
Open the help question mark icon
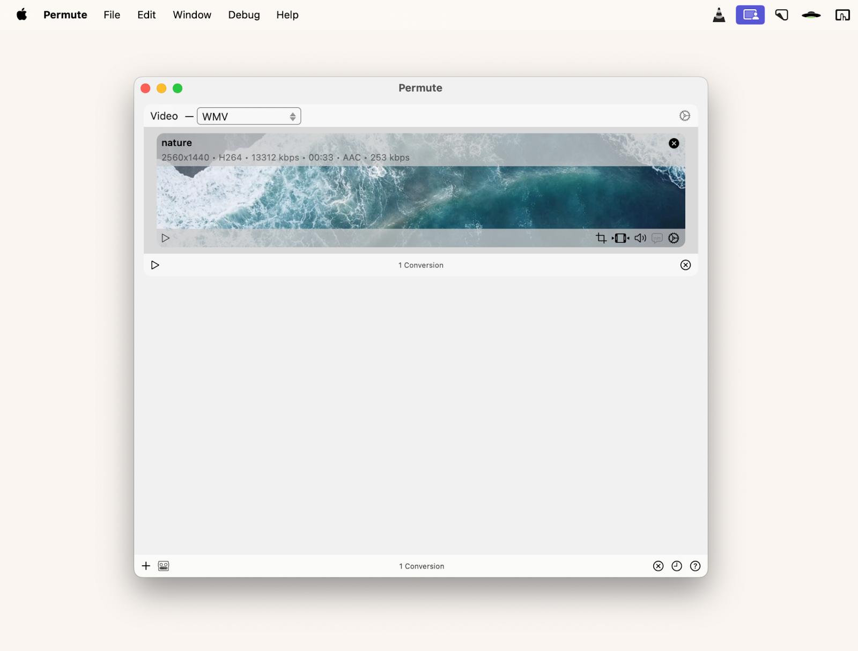point(695,566)
